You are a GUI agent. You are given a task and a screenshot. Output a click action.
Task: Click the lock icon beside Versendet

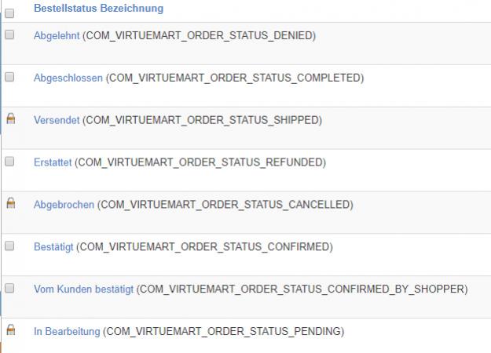10,119
